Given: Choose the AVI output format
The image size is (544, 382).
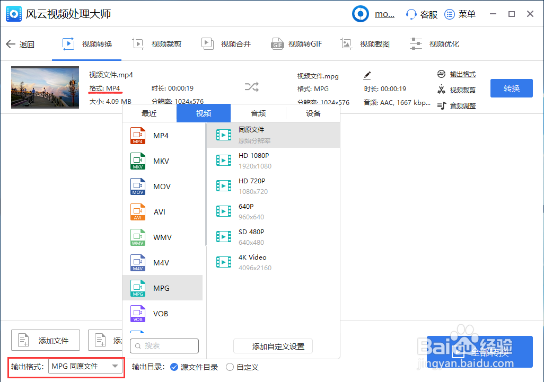Looking at the screenshot, I should [159, 212].
